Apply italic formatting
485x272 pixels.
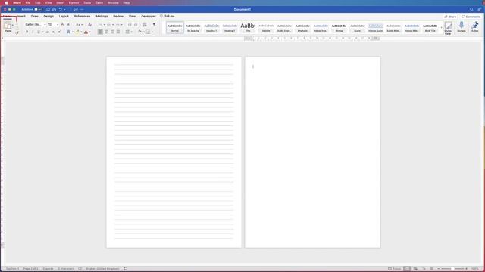[33, 32]
